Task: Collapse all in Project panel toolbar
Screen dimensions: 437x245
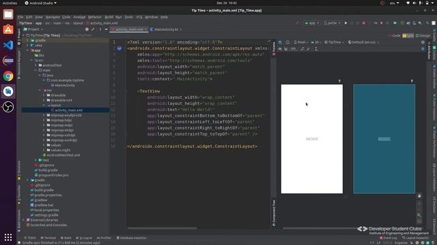Action: (93, 29)
